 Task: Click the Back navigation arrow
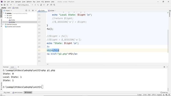[x=11, y=5]
